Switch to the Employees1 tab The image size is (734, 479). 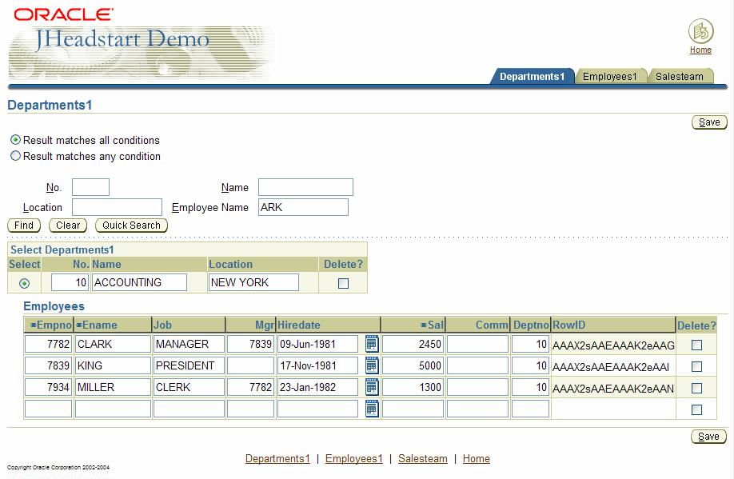609,77
